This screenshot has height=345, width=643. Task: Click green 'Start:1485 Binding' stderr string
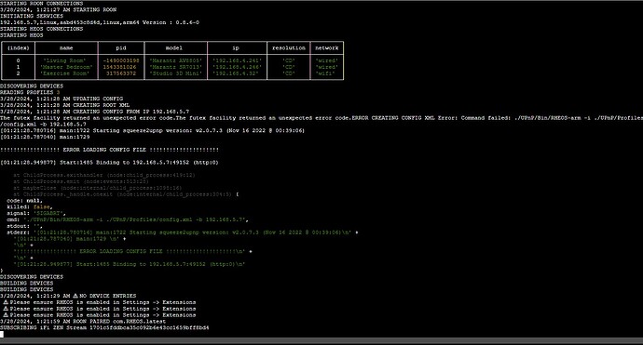(130, 264)
